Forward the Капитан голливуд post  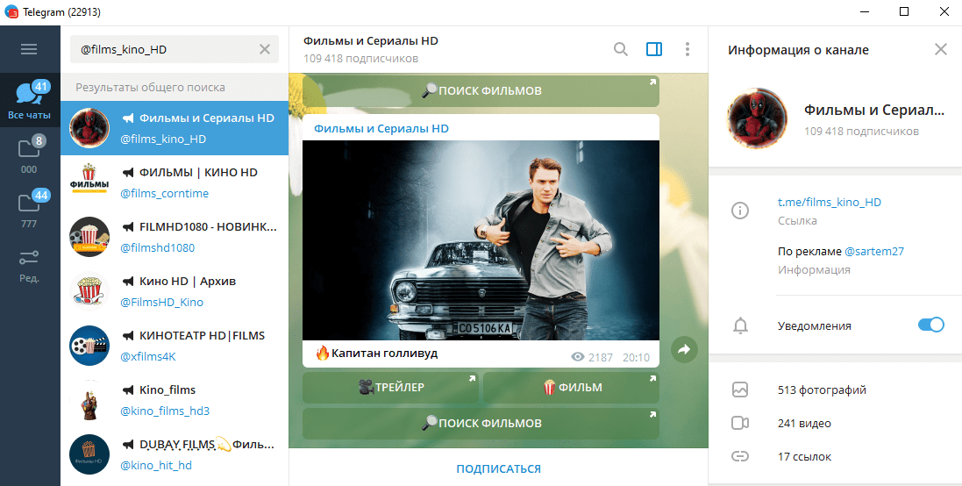684,350
